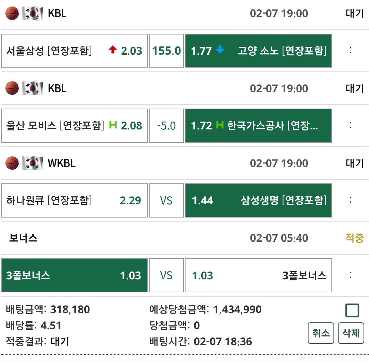Click the 한국가스공사 1.72 handicap selection
The height and width of the screenshot is (363, 369).
click(258, 126)
